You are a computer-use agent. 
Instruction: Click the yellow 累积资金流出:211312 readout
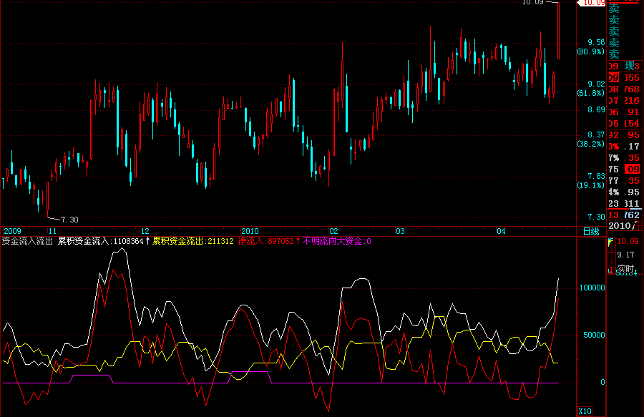(193, 241)
